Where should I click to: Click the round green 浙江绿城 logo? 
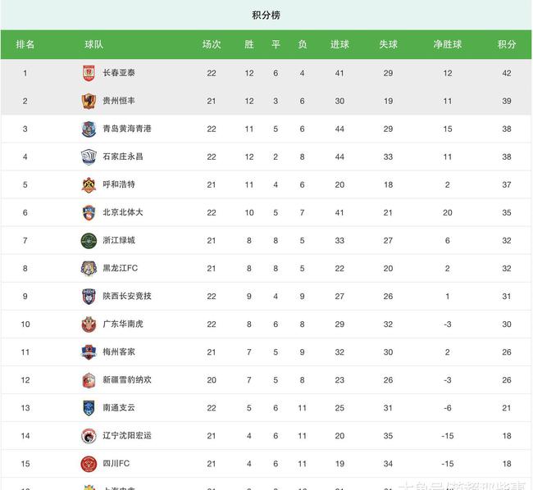(x=89, y=241)
